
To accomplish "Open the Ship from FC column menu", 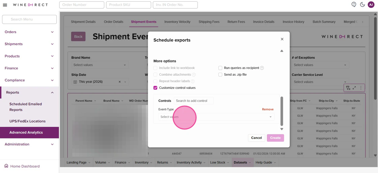I will tap(309, 101).
